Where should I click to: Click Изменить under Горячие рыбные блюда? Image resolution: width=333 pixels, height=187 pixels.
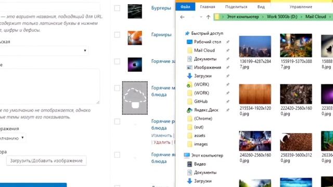tap(162, 136)
